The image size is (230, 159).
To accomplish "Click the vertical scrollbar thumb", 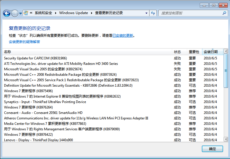I will click(226, 71).
